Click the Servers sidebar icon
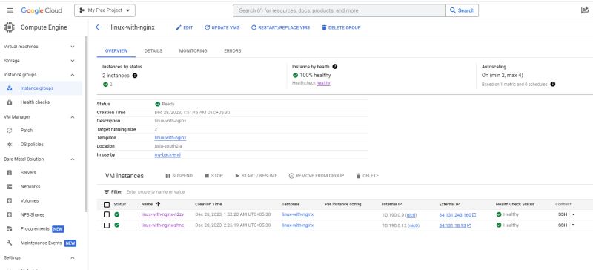Image resolution: width=593 pixels, height=270 pixels. (10, 173)
